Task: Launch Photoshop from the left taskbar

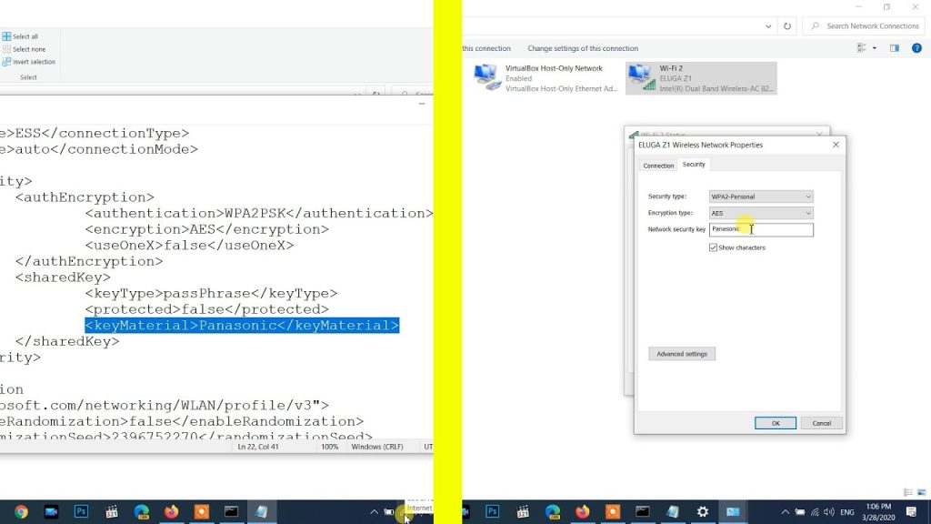Action: pyautogui.click(x=81, y=511)
